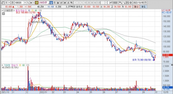This screenshot has width=173, height=94.
Task: Click the add line indicator icon
Action: pyautogui.click(x=124, y=3)
